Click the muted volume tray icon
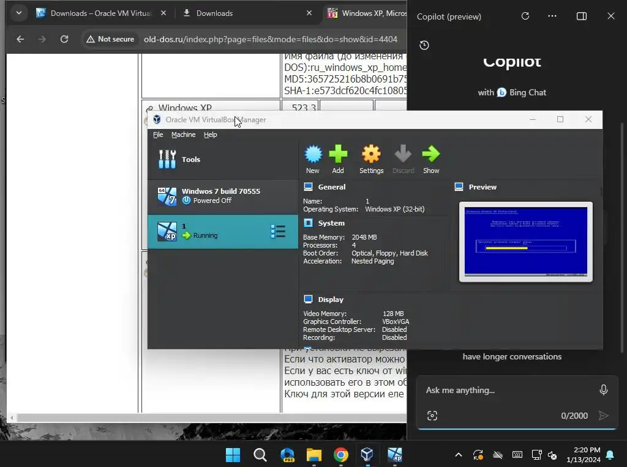Screen dimensions: 627x467 pyautogui.click(x=552, y=455)
